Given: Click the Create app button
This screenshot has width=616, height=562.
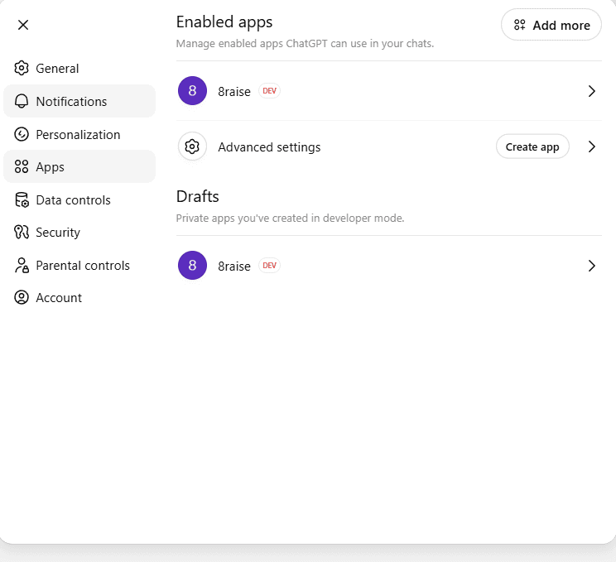Looking at the screenshot, I should pyautogui.click(x=532, y=147).
